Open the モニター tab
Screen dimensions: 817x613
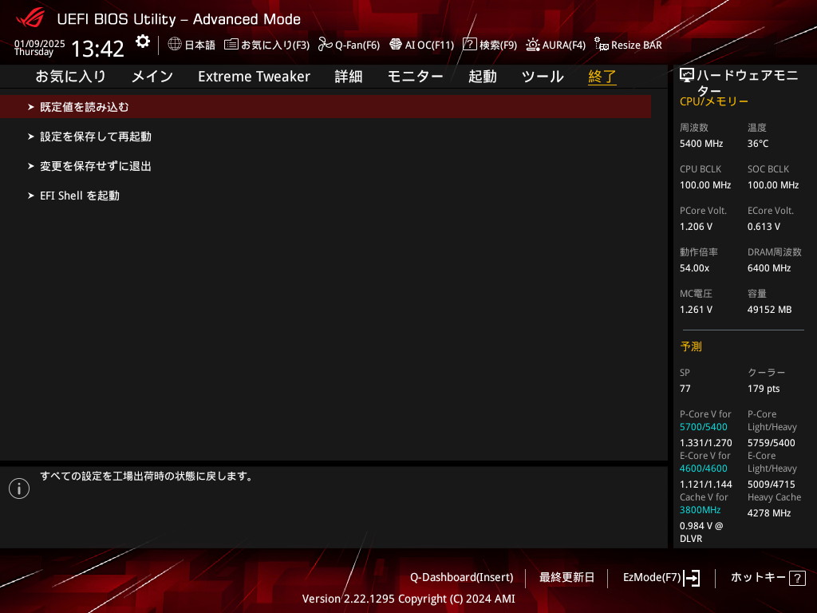point(415,77)
